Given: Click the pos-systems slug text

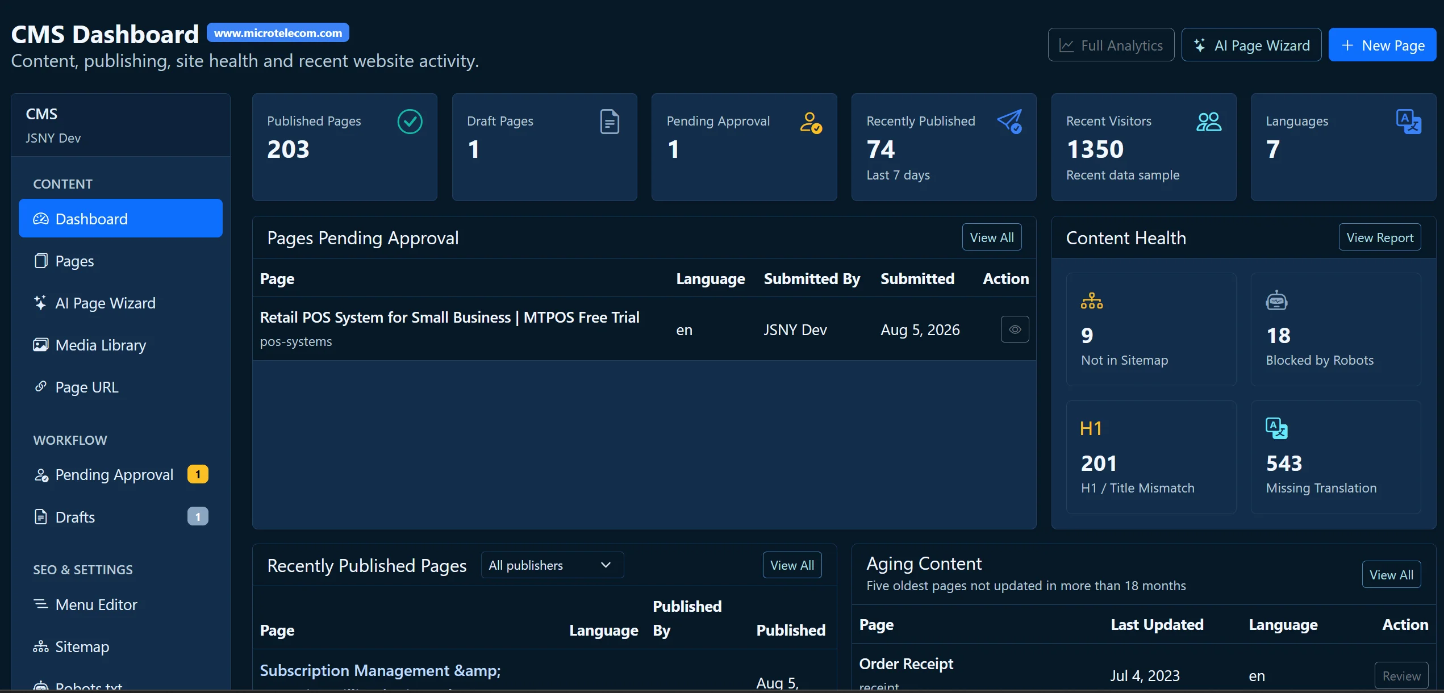Looking at the screenshot, I should (296, 341).
